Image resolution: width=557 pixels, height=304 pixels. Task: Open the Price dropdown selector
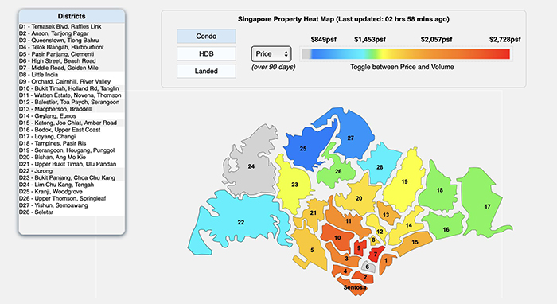(271, 54)
